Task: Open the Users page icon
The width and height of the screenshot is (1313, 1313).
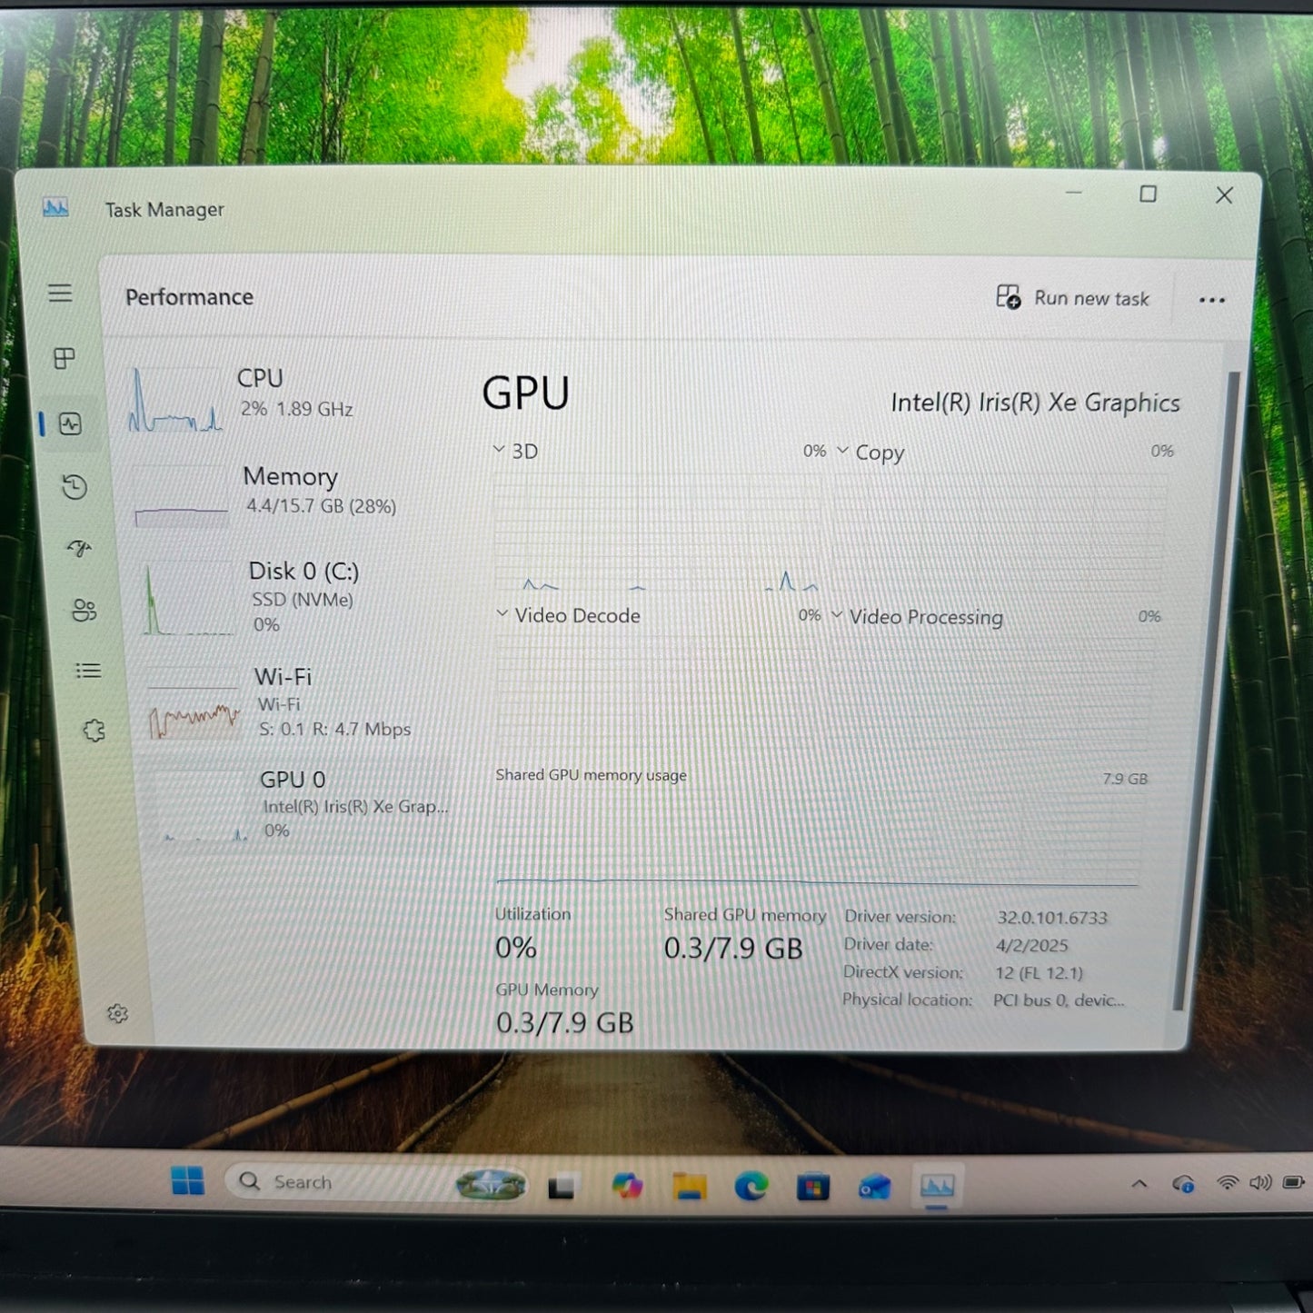Action: (x=84, y=610)
